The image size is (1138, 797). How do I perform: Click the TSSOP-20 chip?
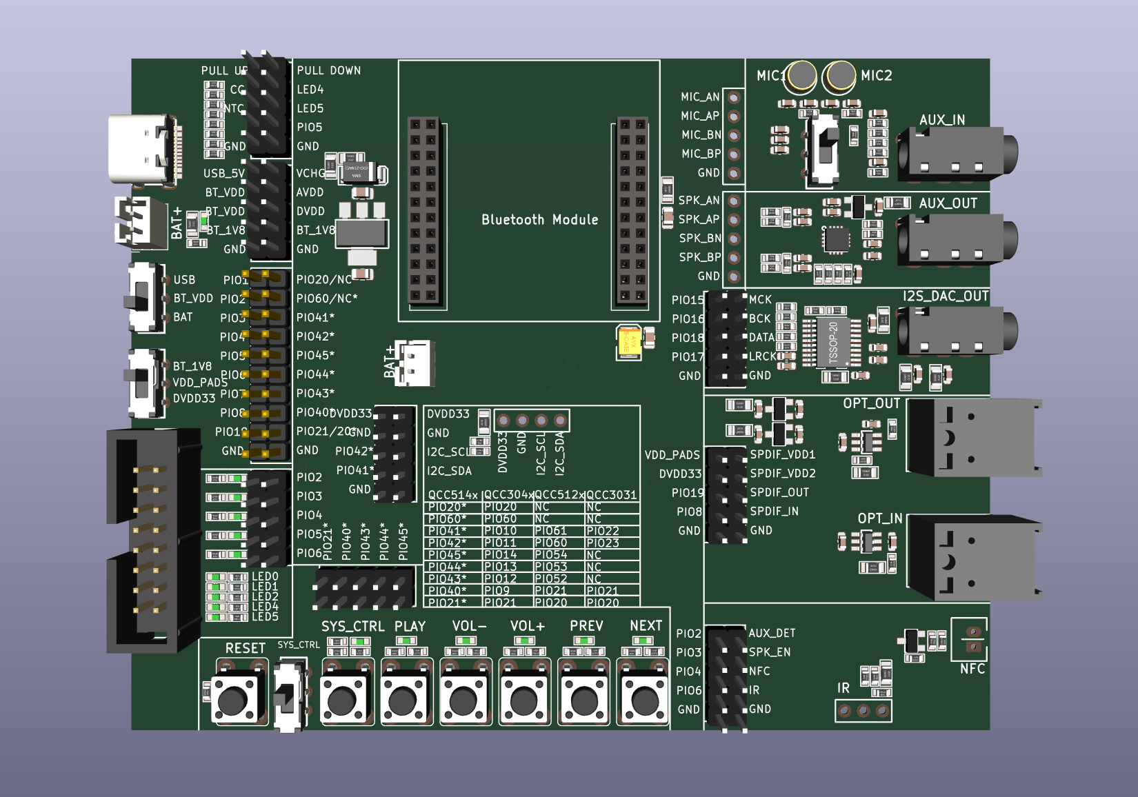[x=834, y=343]
